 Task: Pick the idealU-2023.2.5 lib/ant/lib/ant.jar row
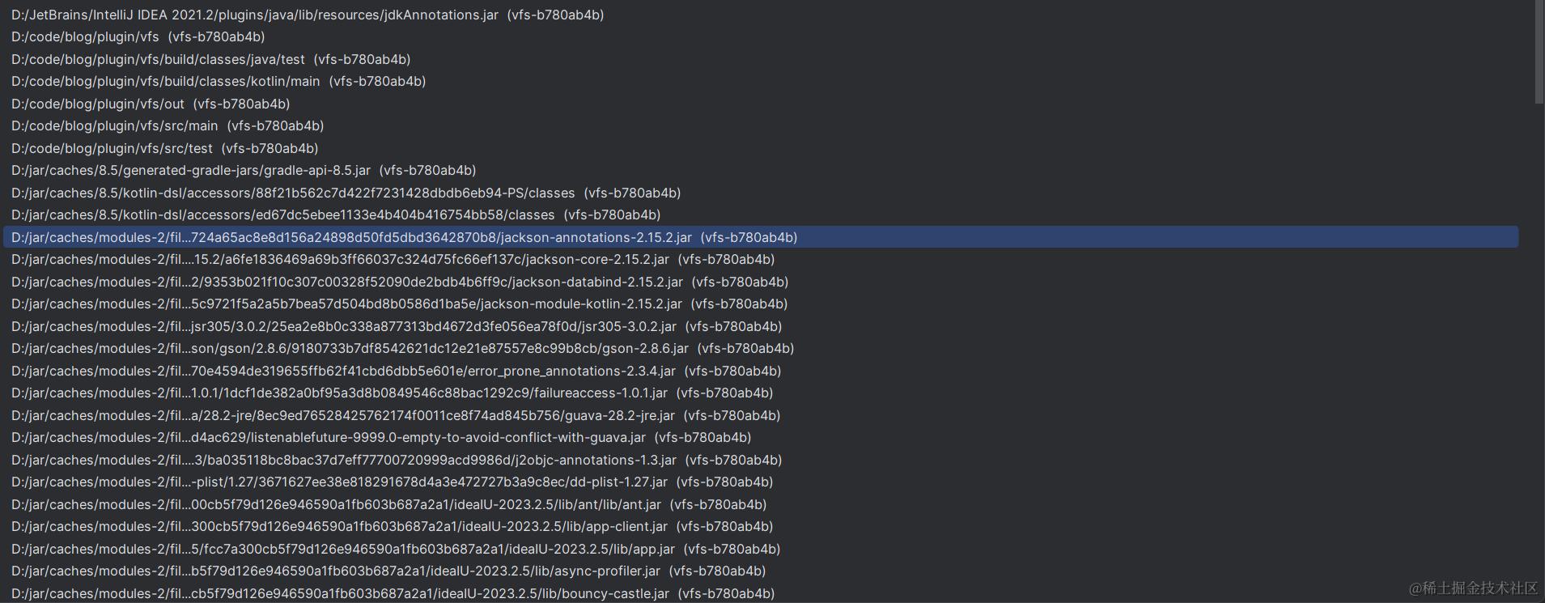coord(761,504)
